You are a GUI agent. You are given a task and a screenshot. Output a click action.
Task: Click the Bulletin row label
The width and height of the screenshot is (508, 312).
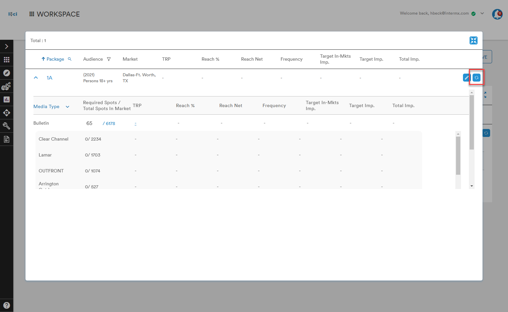point(41,123)
